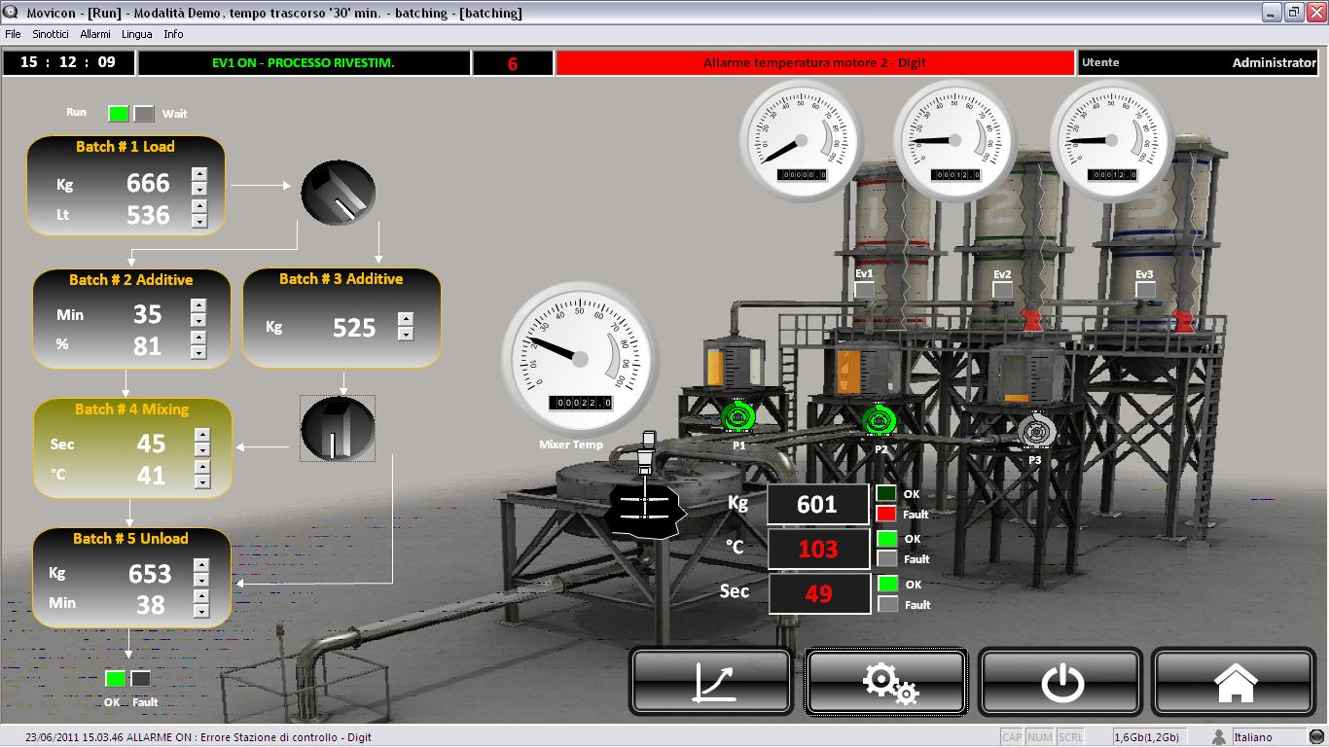Click the lower diverter valve round icon
Viewport: 1329px width, 747px height.
tap(338, 429)
